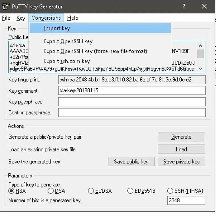Image resolution: width=216 pixels, height=217 pixels.
Task: Click the Key comment field
Action: click(132, 90)
